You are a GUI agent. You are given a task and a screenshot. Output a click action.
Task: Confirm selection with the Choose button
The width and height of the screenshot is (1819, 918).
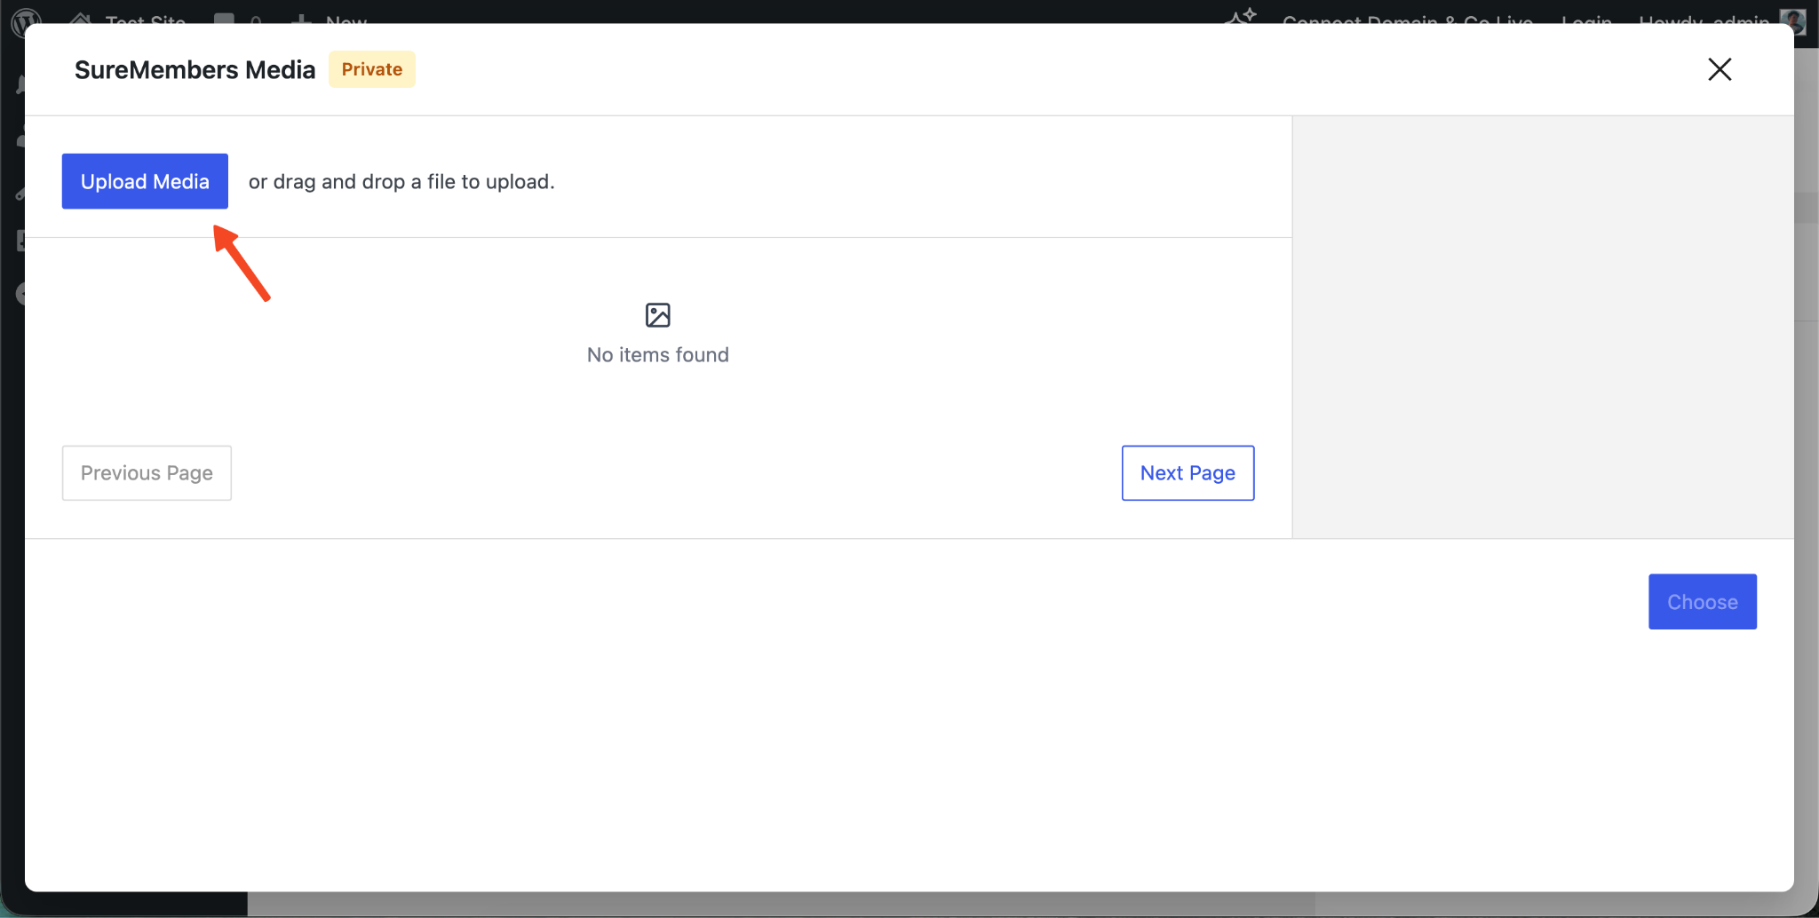[x=1702, y=602]
